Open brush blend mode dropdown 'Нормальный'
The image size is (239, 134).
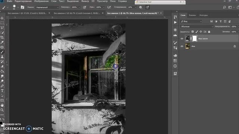tap(47, 7)
